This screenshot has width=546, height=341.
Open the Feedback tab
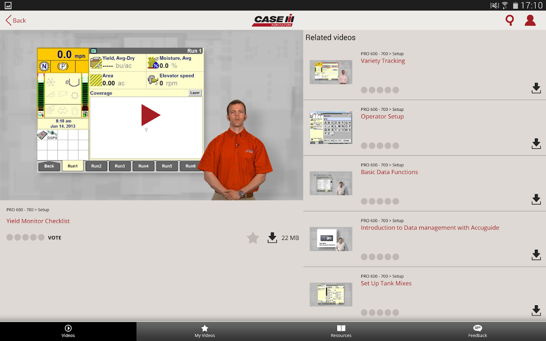pyautogui.click(x=478, y=331)
